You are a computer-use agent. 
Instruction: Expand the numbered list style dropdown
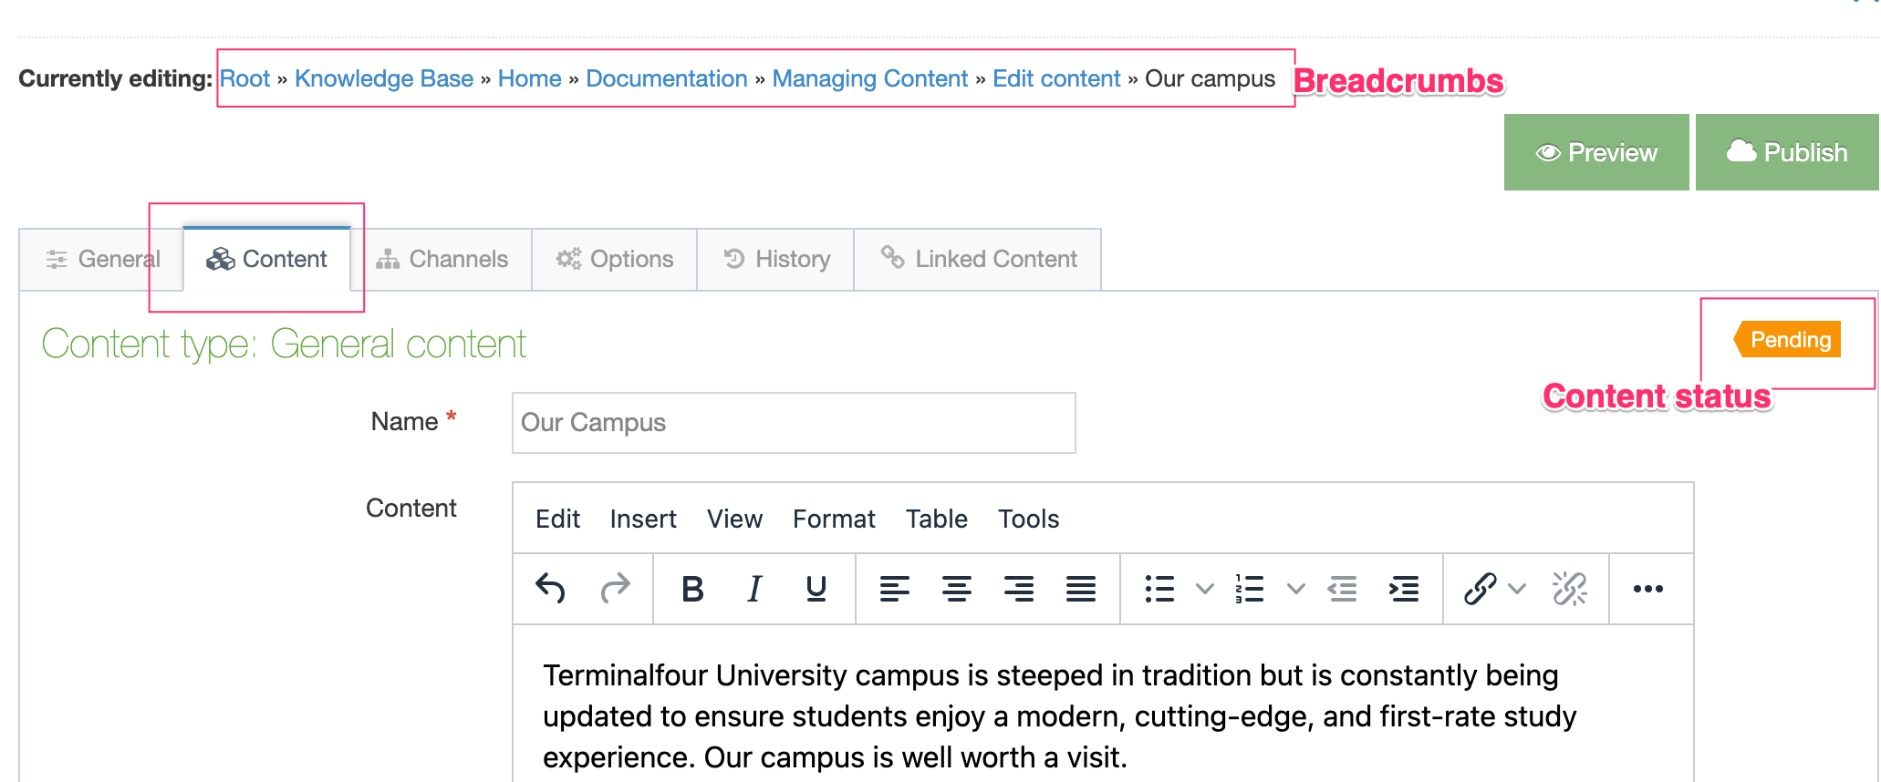point(1295,589)
